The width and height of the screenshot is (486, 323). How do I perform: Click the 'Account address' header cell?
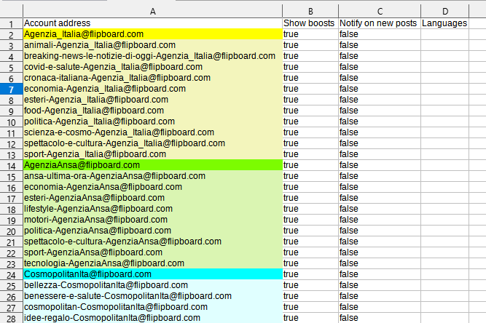click(153, 23)
